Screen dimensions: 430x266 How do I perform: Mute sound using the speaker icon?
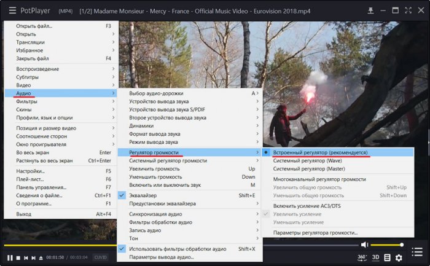364,244
